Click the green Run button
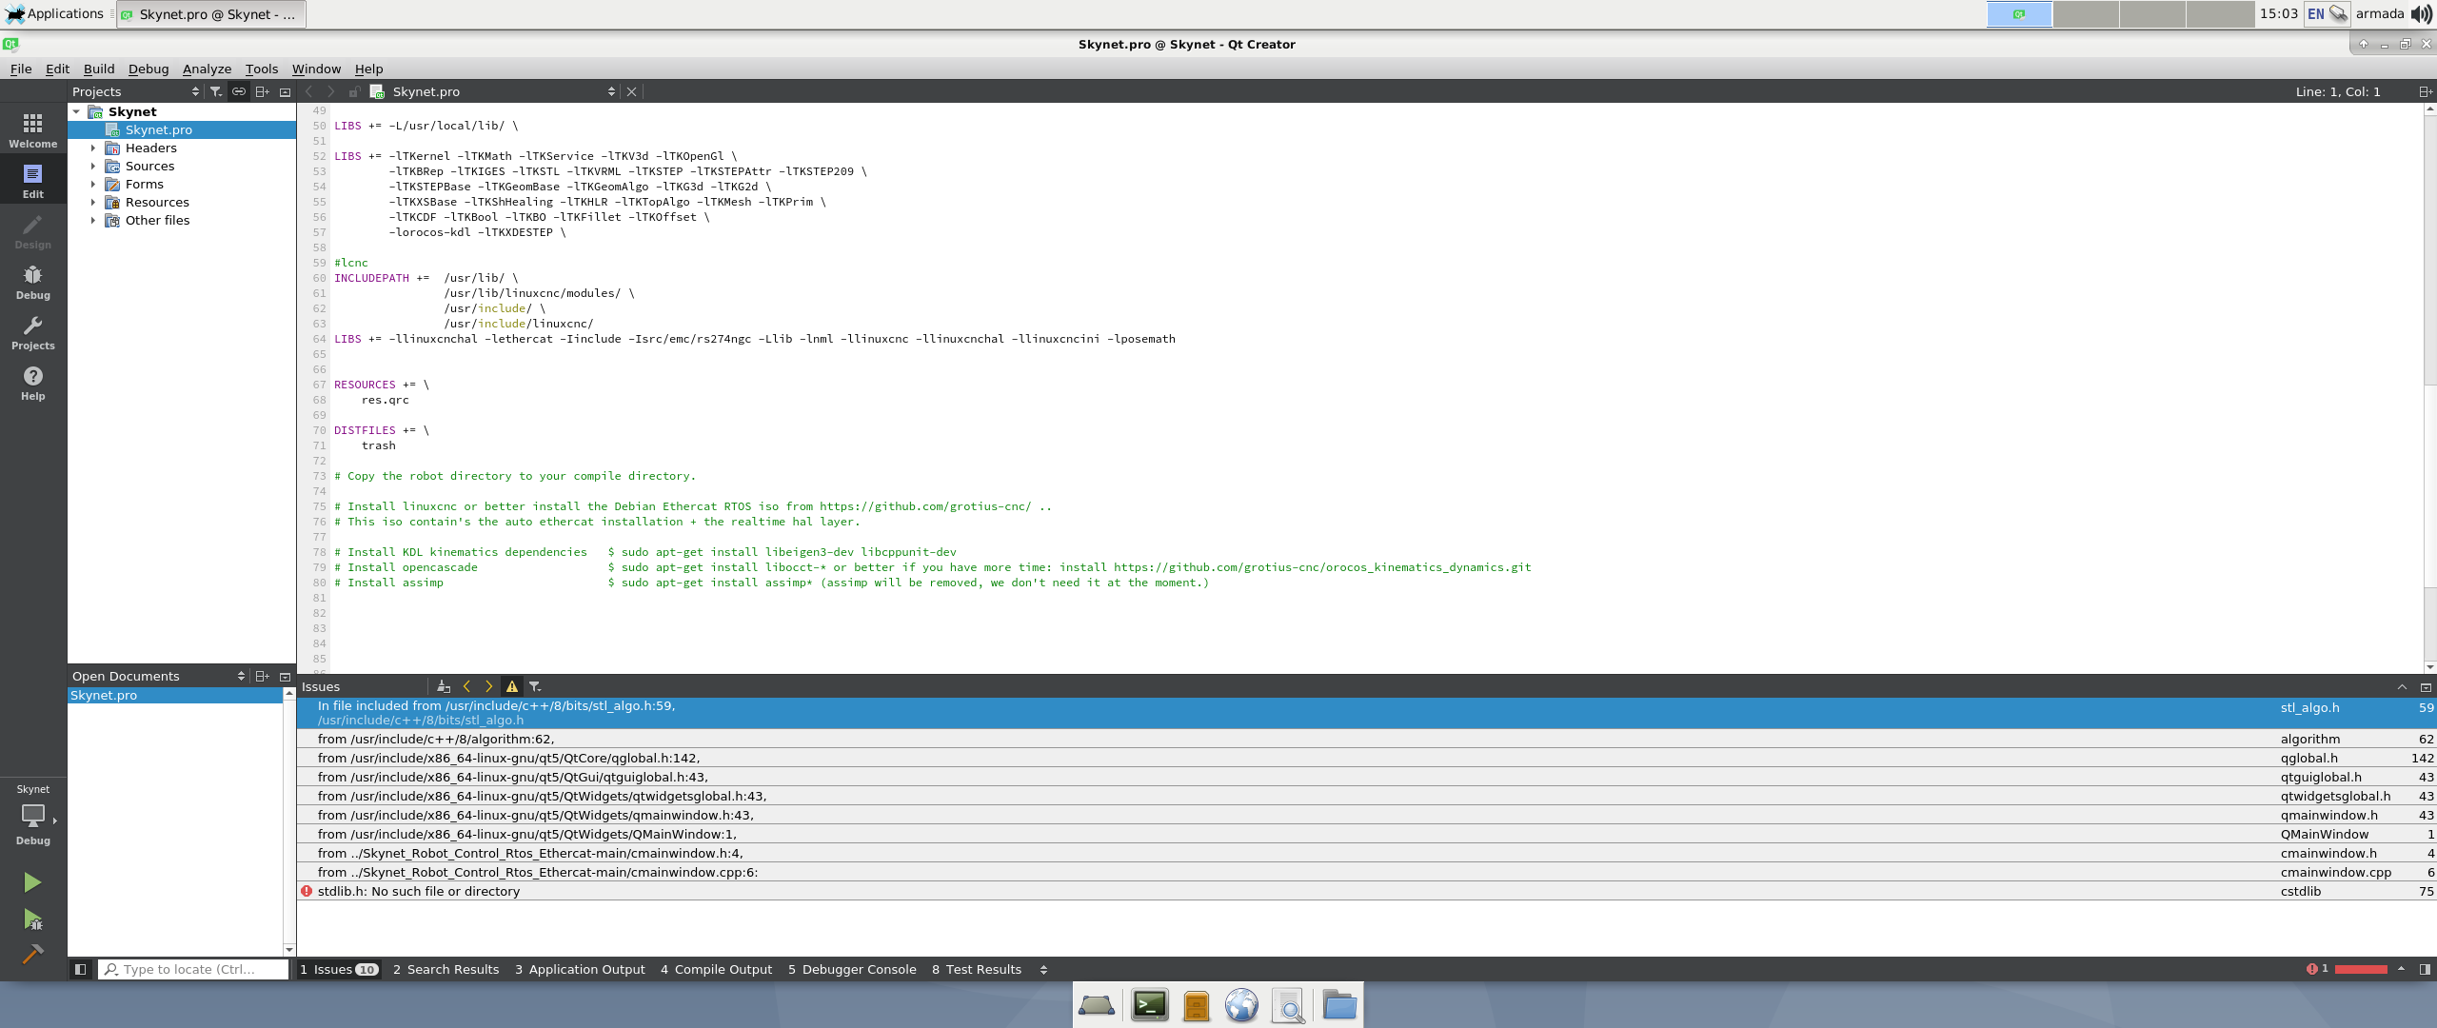 tap(32, 882)
